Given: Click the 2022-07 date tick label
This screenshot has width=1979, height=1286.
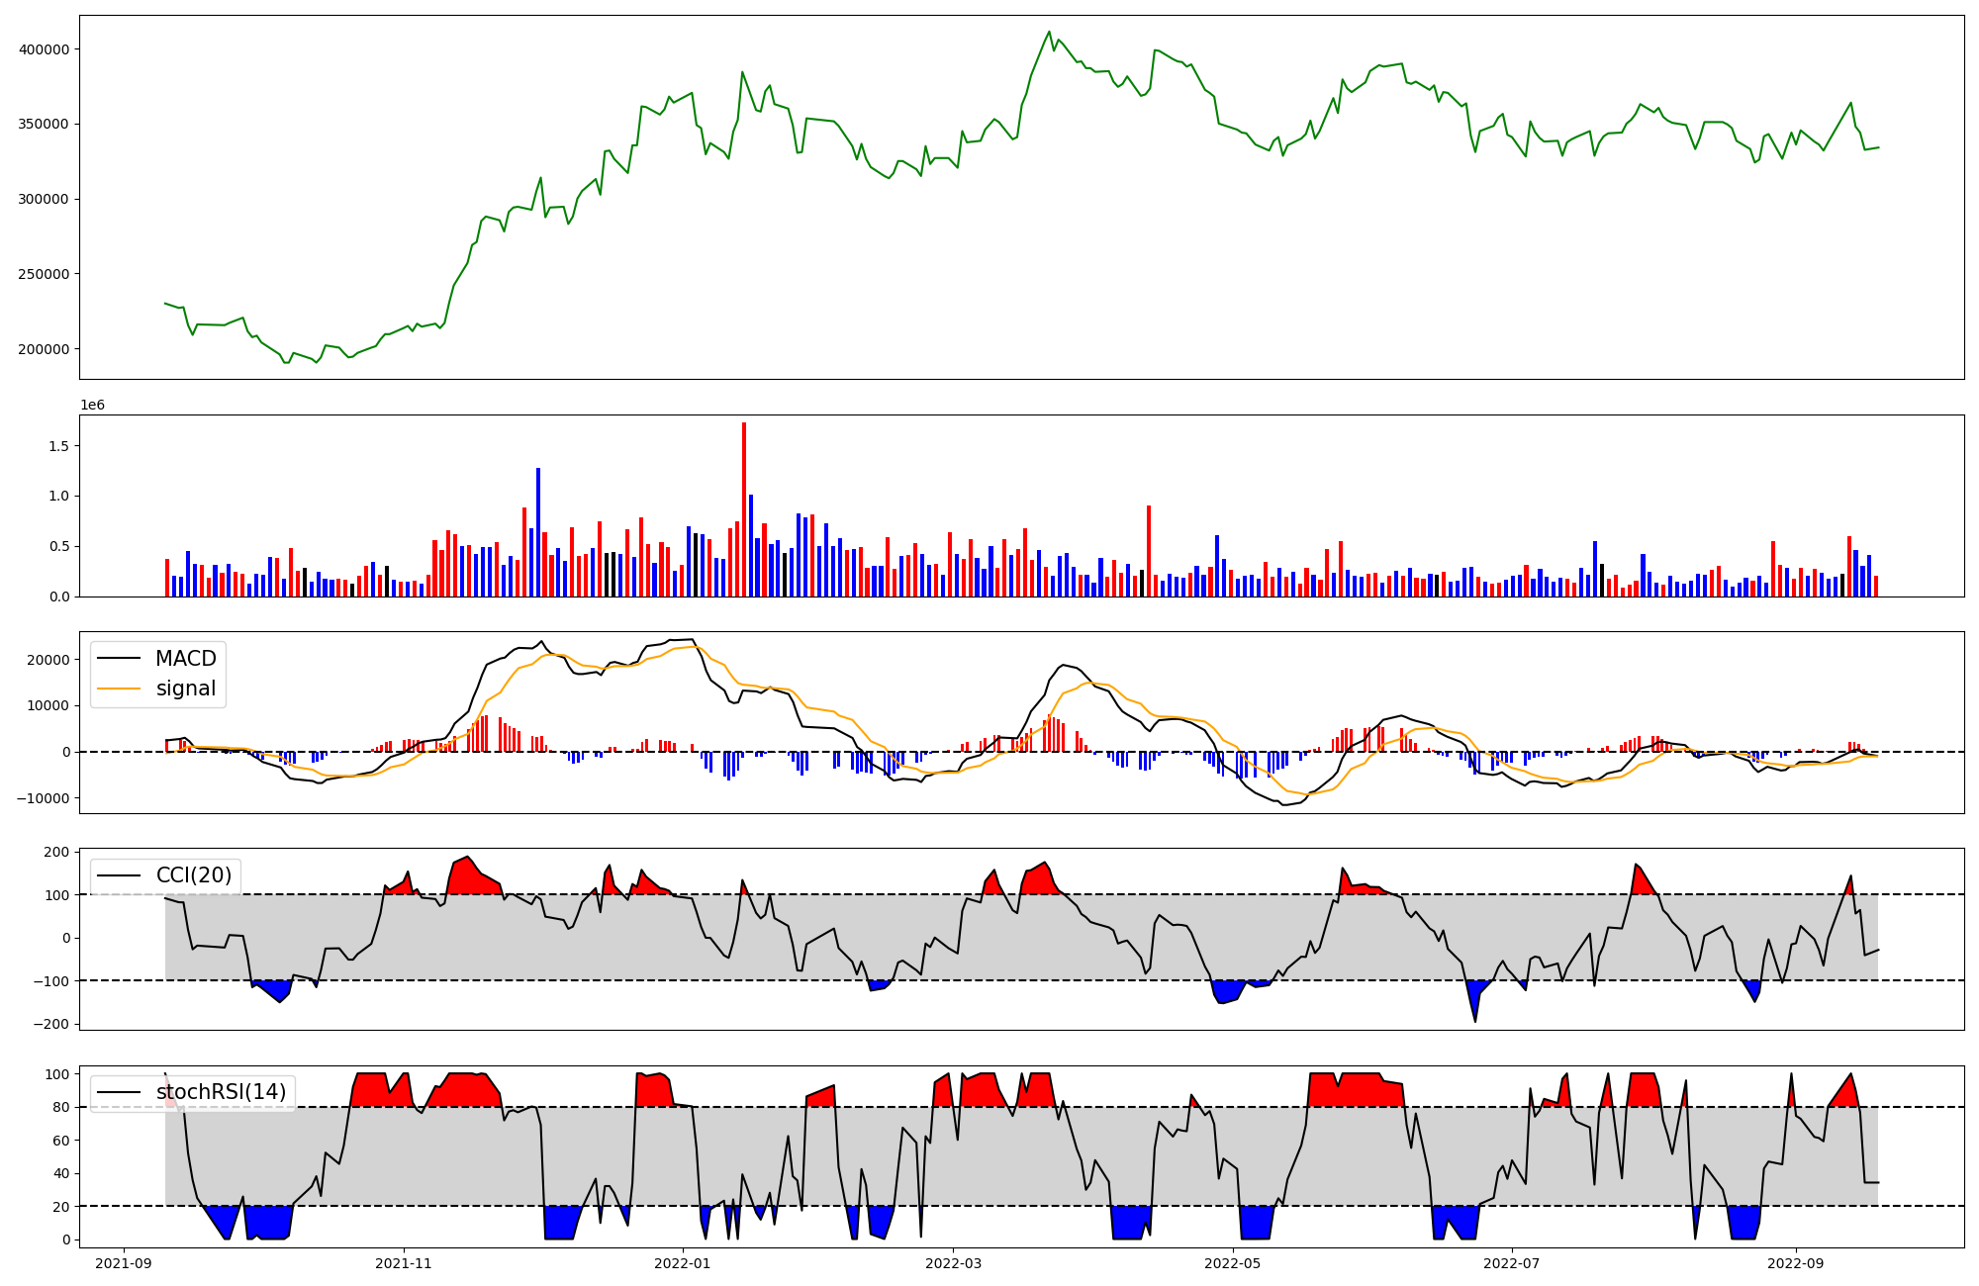Looking at the screenshot, I should (x=1511, y=1263).
